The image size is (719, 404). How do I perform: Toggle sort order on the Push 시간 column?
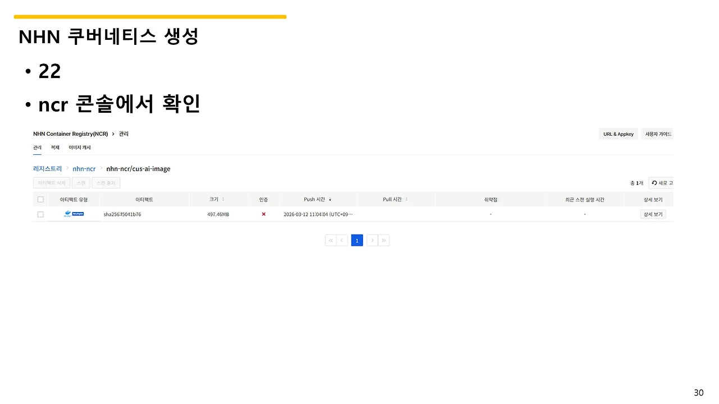330,199
